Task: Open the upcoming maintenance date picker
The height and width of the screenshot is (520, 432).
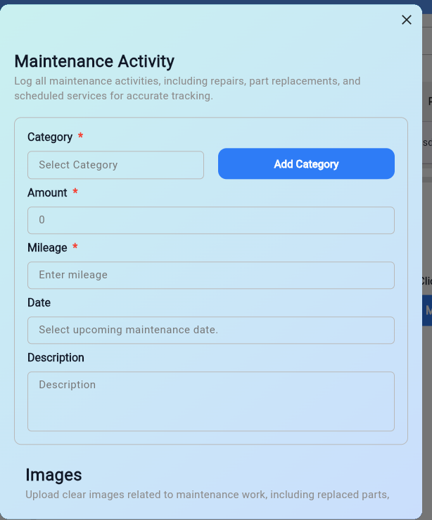Action: pyautogui.click(x=210, y=330)
